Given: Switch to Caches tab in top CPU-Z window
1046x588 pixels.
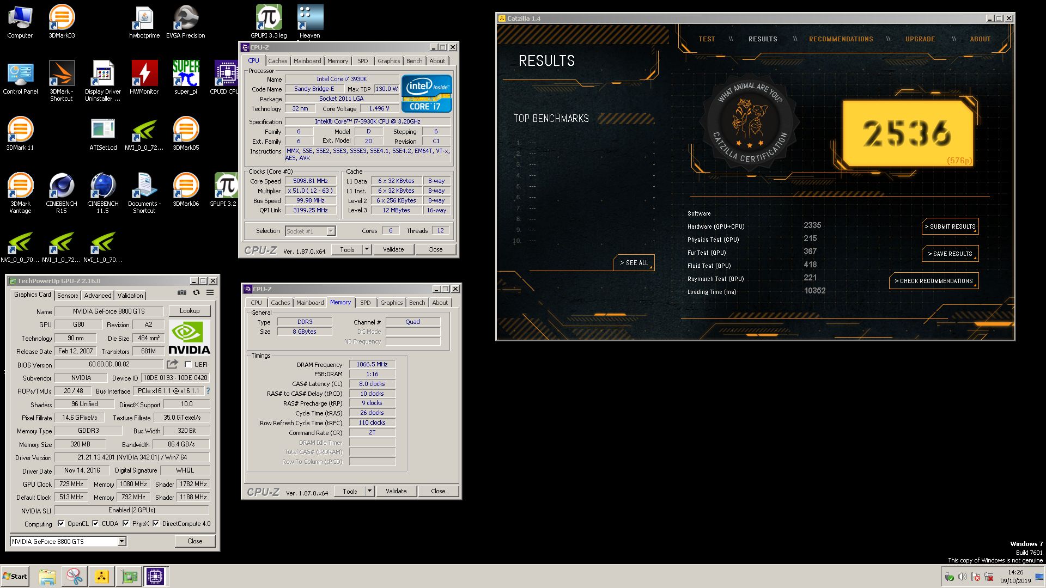Looking at the screenshot, I should click(x=277, y=61).
